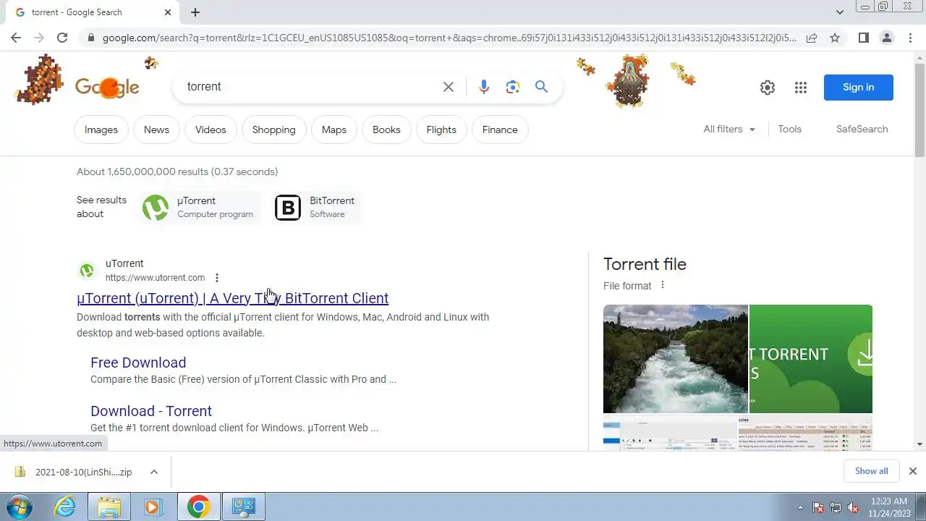Click the https://www.utorrent.com result URL
This screenshot has width=926, height=521.
click(x=155, y=278)
